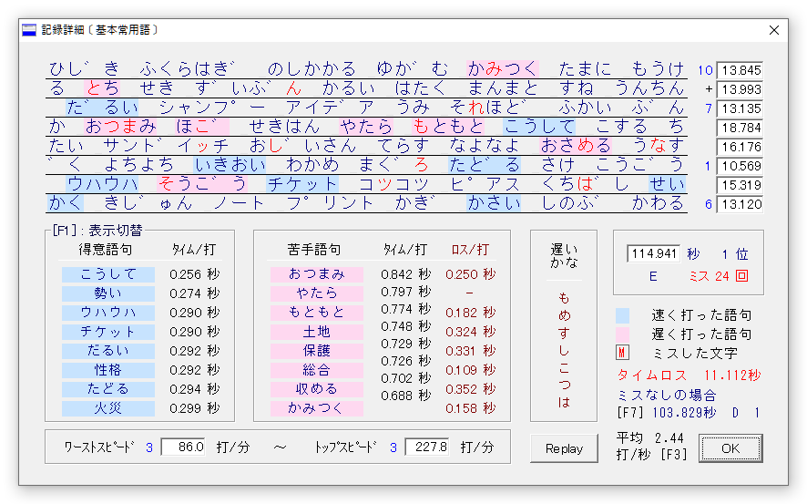Click loss value 0.250 秒 for おつまみ
Viewport: 807px width, 504px height.
(470, 274)
